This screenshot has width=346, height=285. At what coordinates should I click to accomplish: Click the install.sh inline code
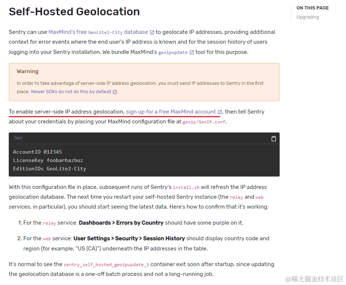pyautogui.click(x=186, y=187)
